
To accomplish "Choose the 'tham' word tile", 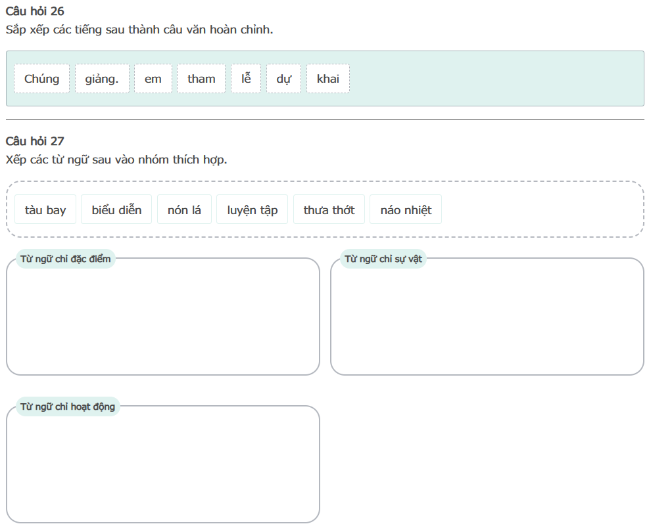I will [201, 79].
